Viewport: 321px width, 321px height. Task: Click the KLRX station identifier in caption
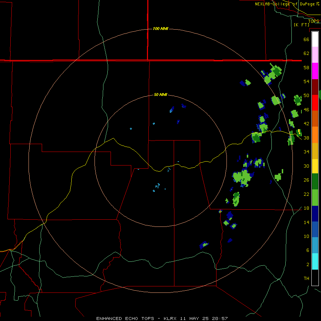[x=171, y=319]
